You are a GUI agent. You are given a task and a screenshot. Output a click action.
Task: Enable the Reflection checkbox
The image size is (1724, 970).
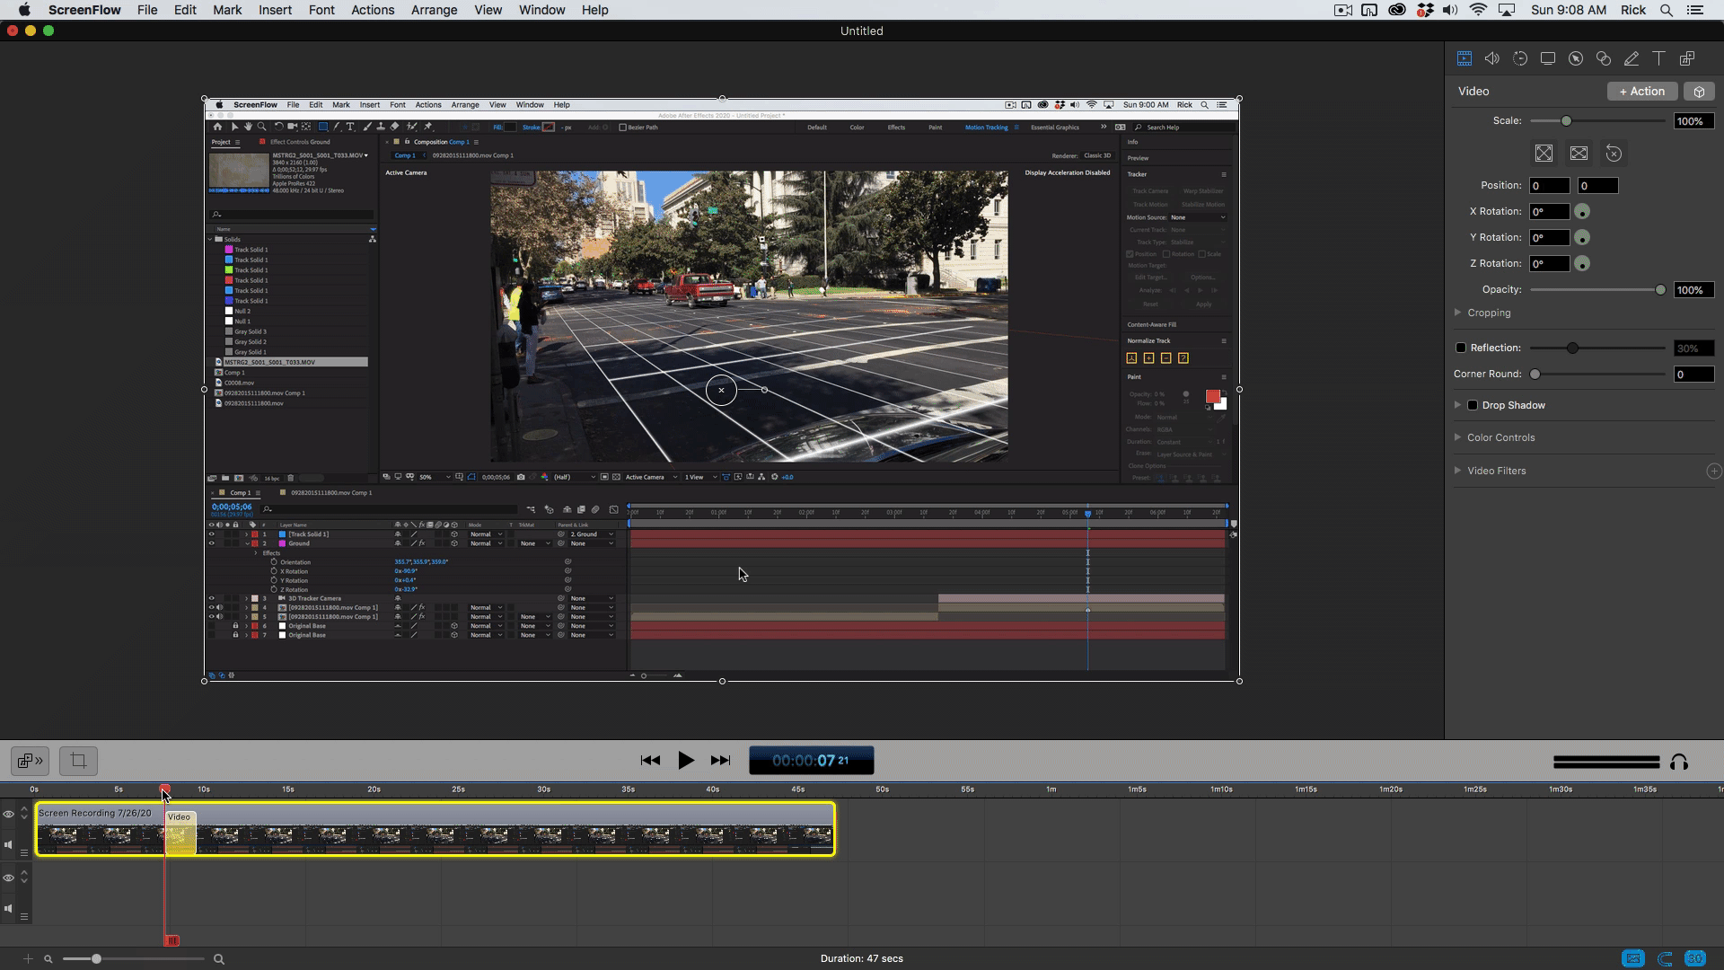click(x=1460, y=348)
